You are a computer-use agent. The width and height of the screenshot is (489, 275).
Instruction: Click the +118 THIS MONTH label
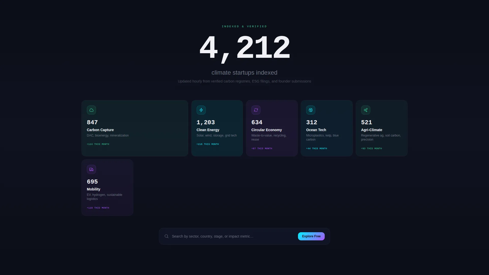click(x=98, y=208)
